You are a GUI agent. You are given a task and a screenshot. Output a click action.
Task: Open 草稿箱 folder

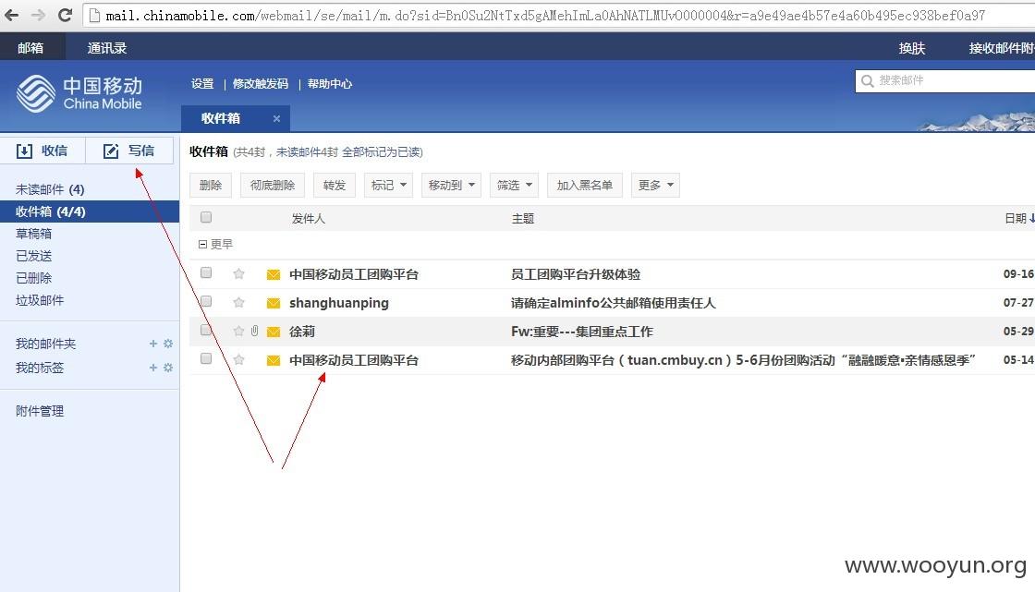pyautogui.click(x=33, y=234)
